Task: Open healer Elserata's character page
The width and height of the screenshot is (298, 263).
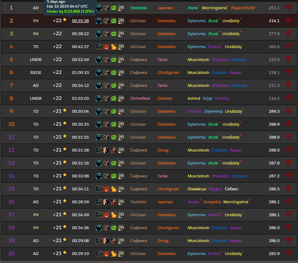Action: coord(166,98)
